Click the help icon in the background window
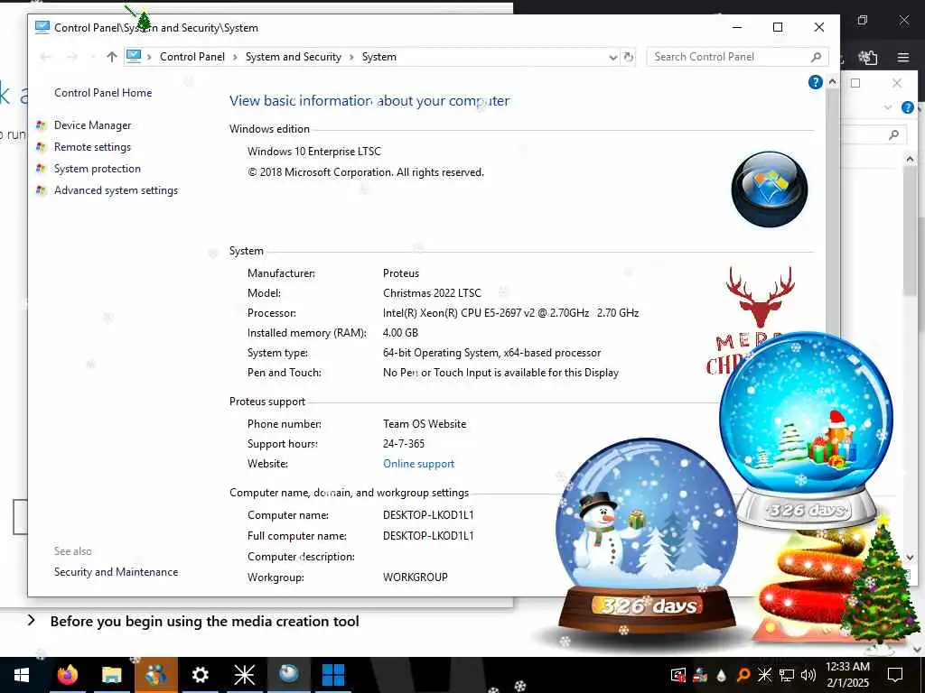 click(x=907, y=107)
